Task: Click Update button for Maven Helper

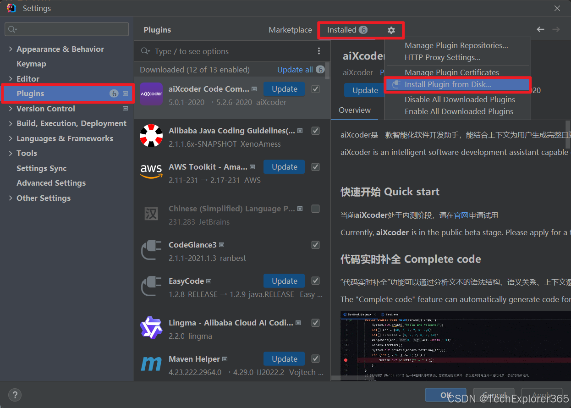Action: (284, 358)
